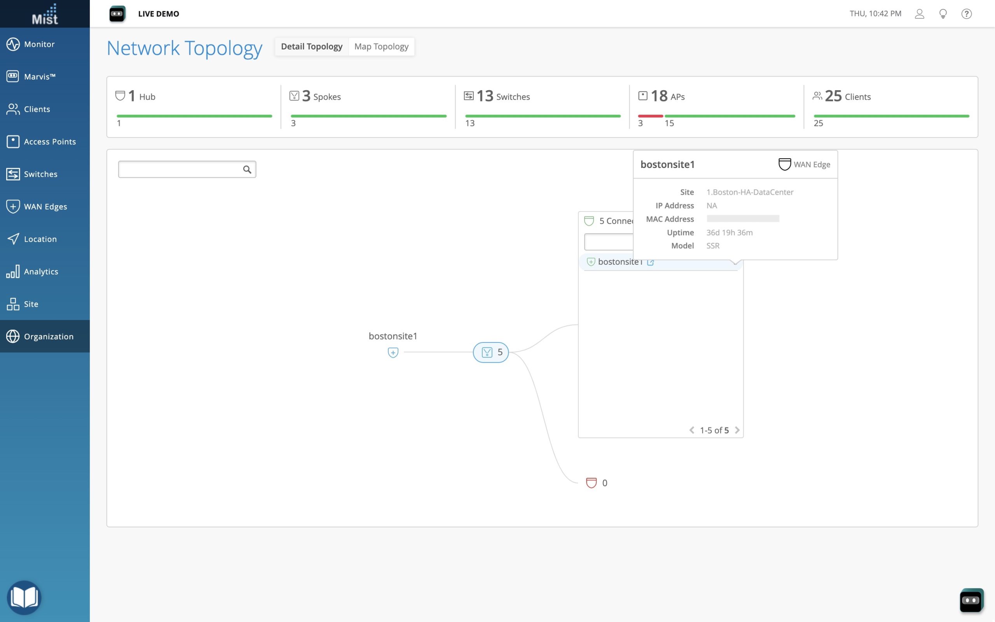Screen dimensions: 995x622
Task: Select the Detail Topology tab
Action: 311,47
